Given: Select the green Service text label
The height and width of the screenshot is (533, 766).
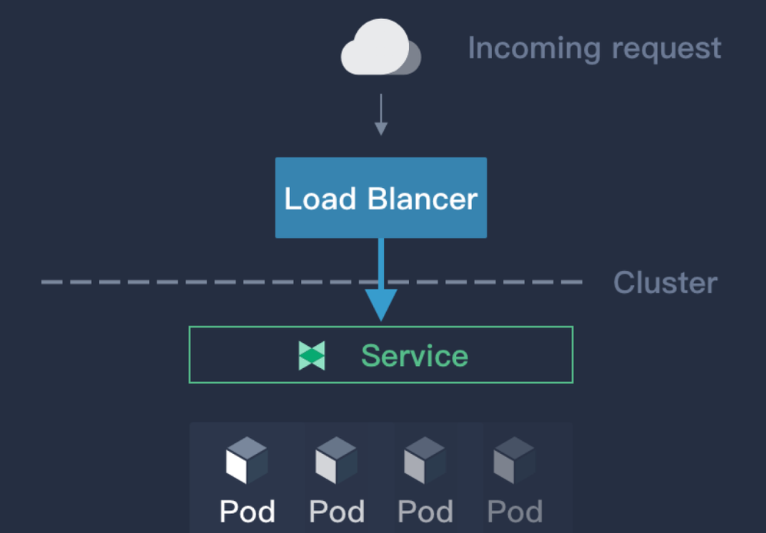Looking at the screenshot, I should (x=414, y=356).
